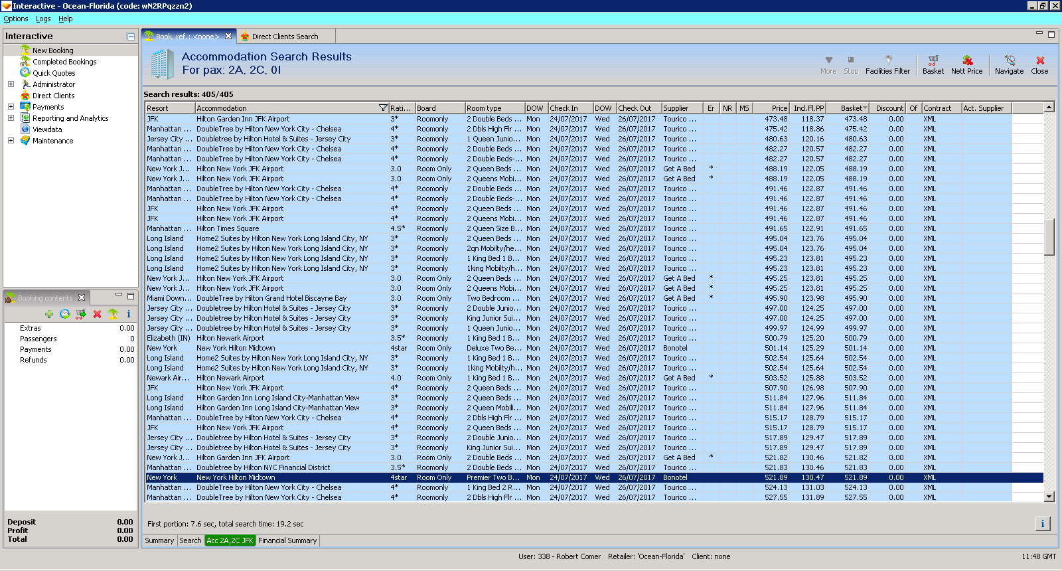Expand the Payments tree node
This screenshot has height=571, width=1062.
[x=11, y=106]
